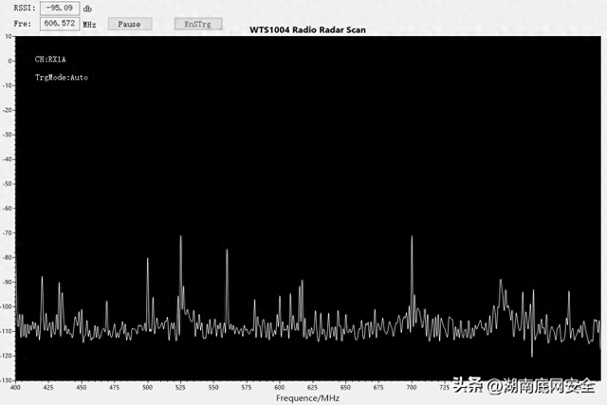
Task: Click the 700 frequency axis tick label
Action: click(x=412, y=387)
